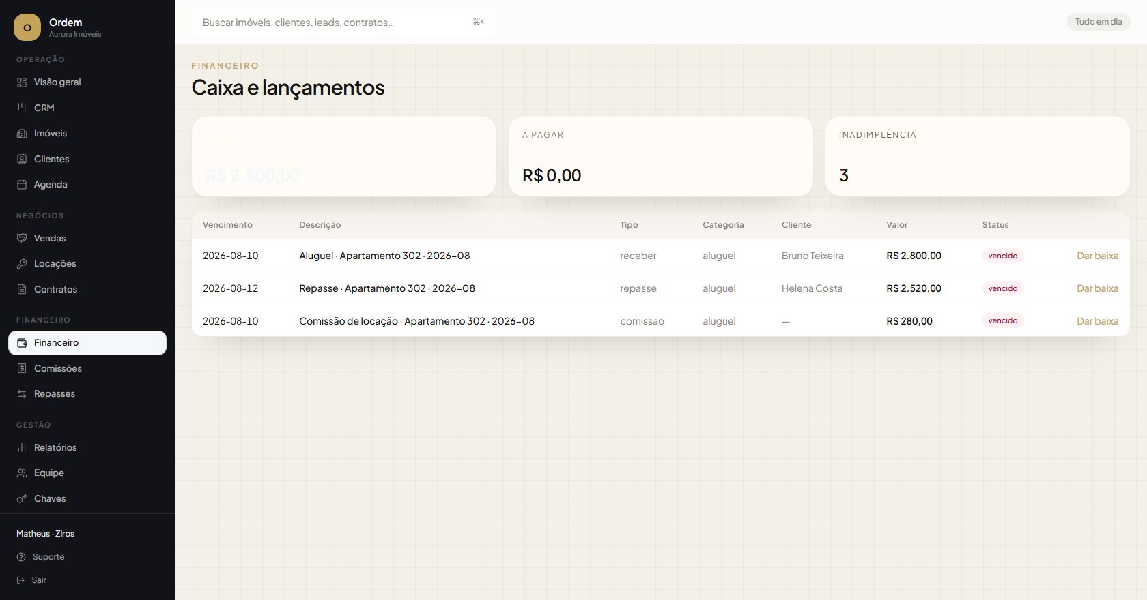
Task: Click the Agenda calendar icon
Action: pos(22,185)
